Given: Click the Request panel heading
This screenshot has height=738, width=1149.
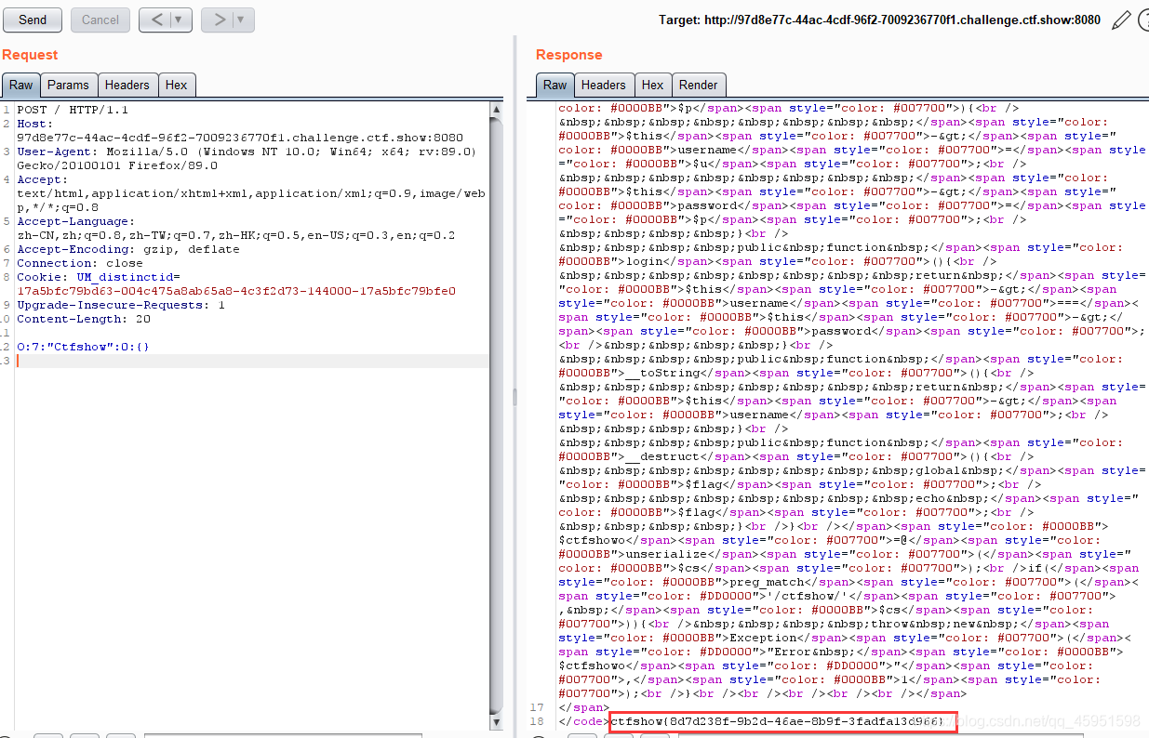Looking at the screenshot, I should point(30,55).
